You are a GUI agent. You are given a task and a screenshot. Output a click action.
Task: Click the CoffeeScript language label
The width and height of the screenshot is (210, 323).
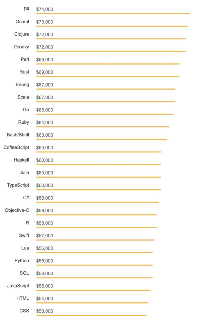(x=16, y=148)
